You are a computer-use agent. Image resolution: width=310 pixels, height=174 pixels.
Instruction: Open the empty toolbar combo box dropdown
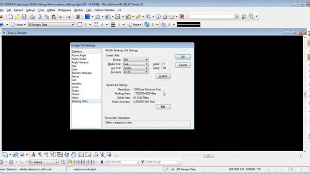(237, 16)
